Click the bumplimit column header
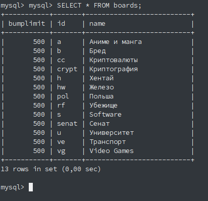The height and width of the screenshot is (201, 208). point(27,24)
